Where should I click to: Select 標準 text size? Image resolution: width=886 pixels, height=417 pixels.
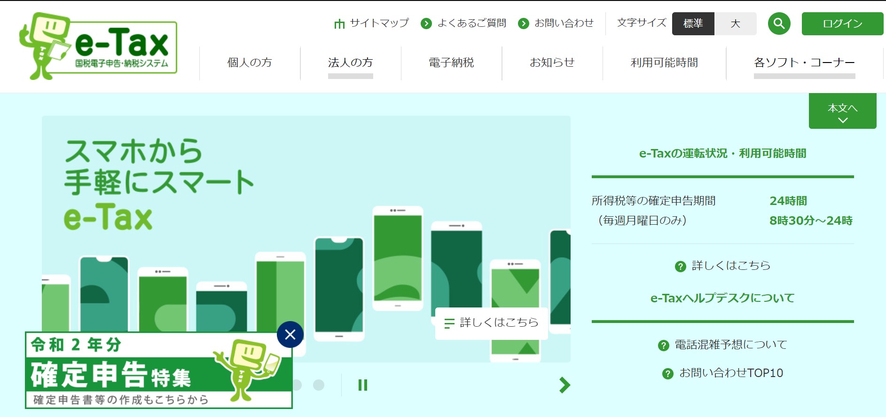[693, 24]
